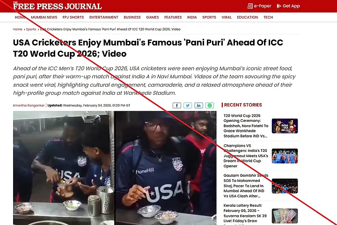This screenshot has width=337, height=225.
Task: Open Kerala Lottery Result story thumbnail
Action: pyautogui.click(x=285, y=216)
